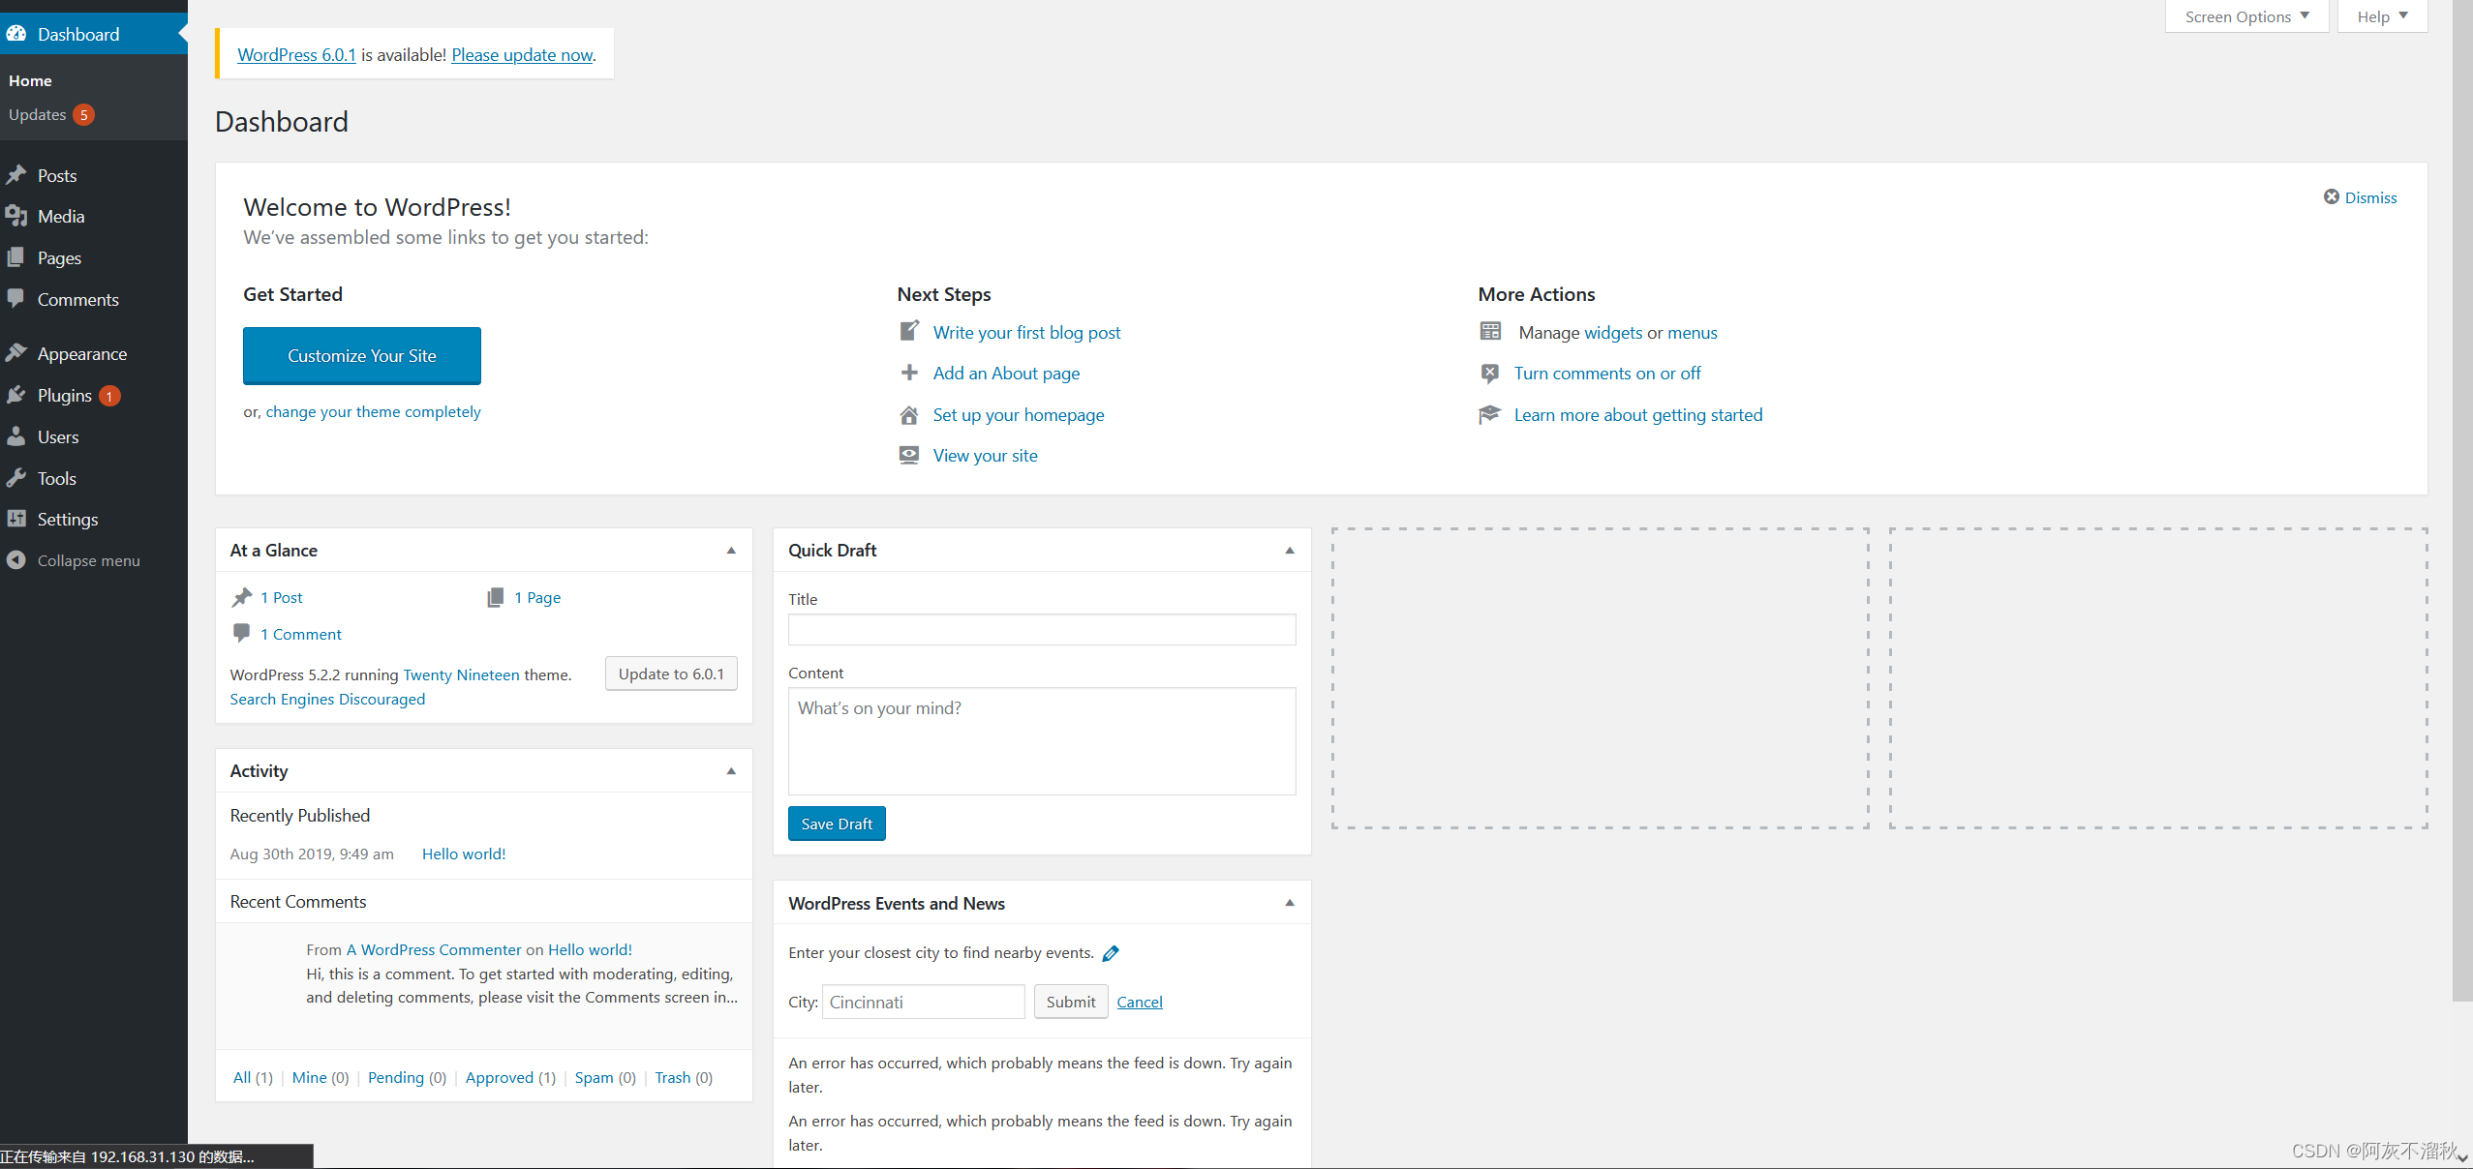
Task: Open the menus link under More Actions
Action: click(1693, 332)
